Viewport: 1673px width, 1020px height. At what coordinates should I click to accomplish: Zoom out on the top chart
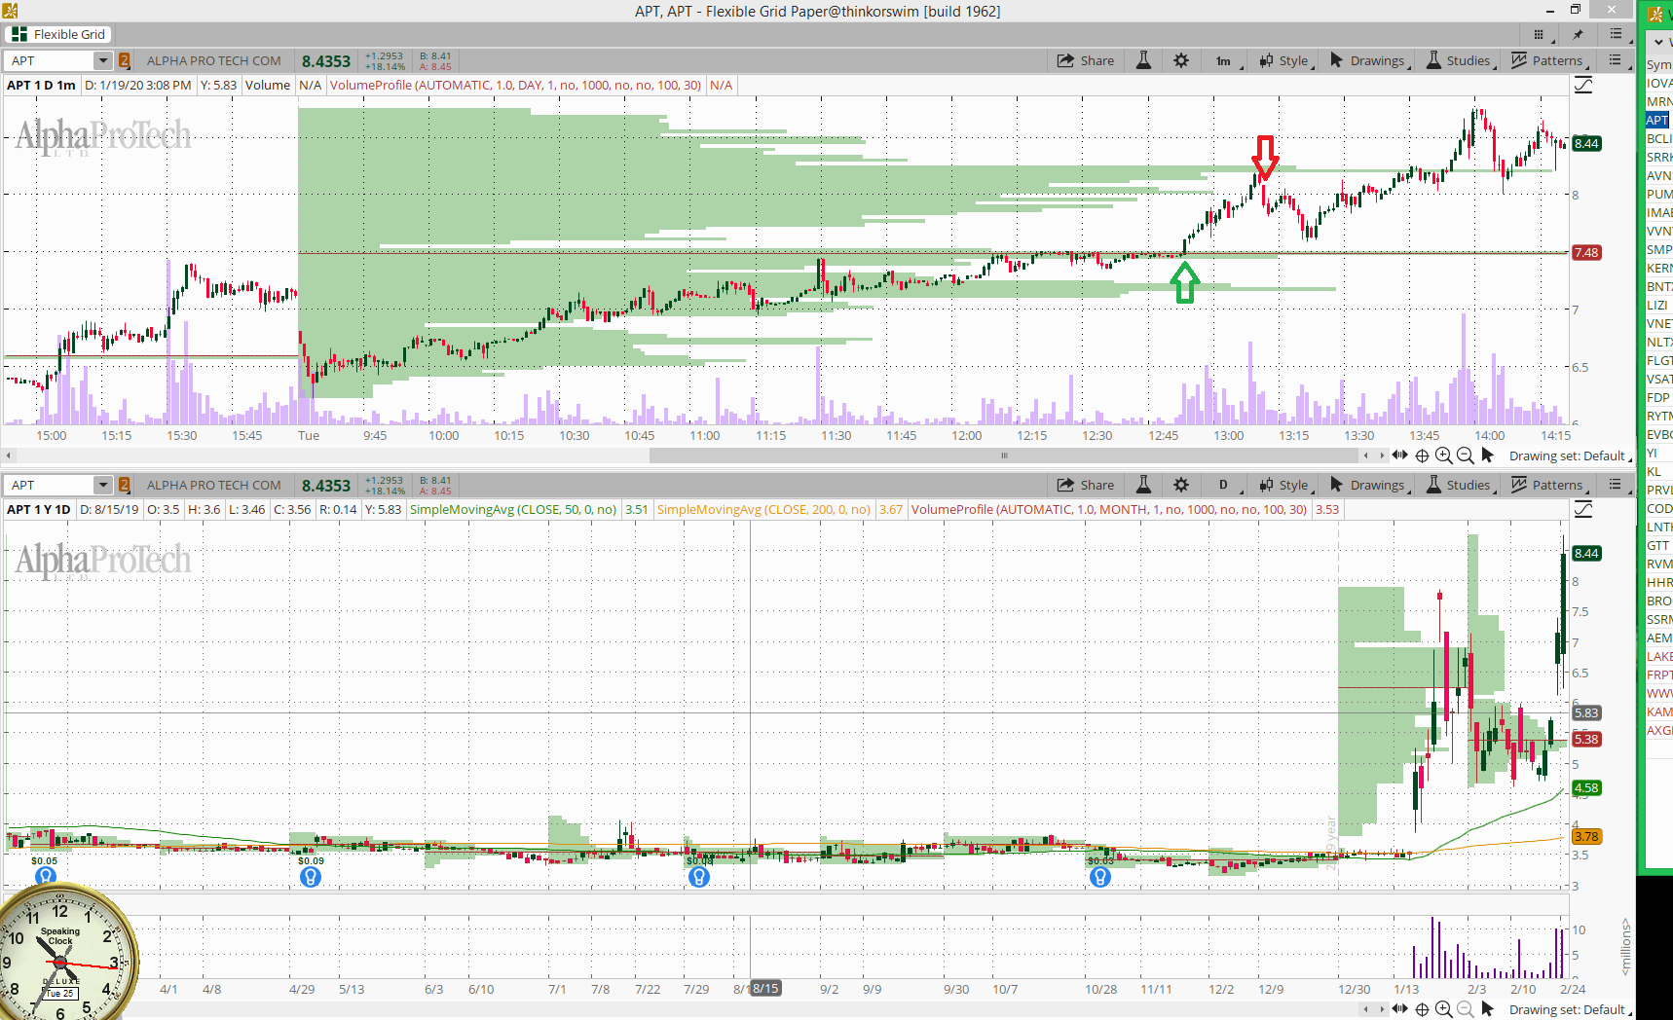[x=1465, y=455]
